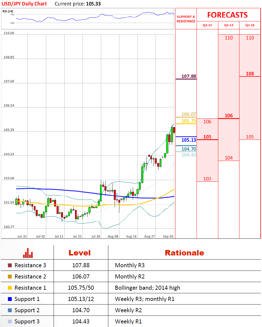Viewport: 262px width, 327px height.
Task: Select the Q3 14 forecast column header
Action: (x=207, y=25)
